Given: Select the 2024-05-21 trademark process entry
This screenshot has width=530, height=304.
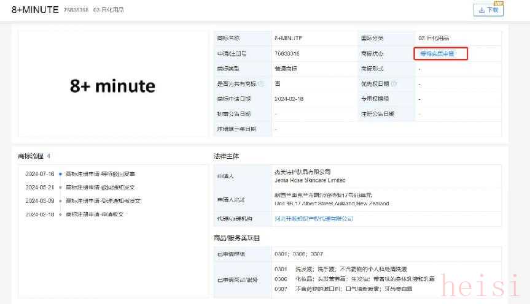Looking at the screenshot, I should [80, 188].
